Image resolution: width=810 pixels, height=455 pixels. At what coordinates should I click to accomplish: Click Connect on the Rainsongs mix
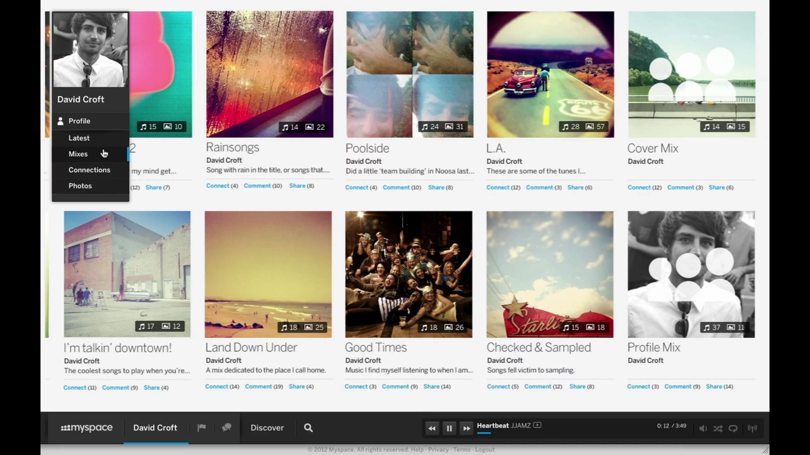click(x=218, y=185)
